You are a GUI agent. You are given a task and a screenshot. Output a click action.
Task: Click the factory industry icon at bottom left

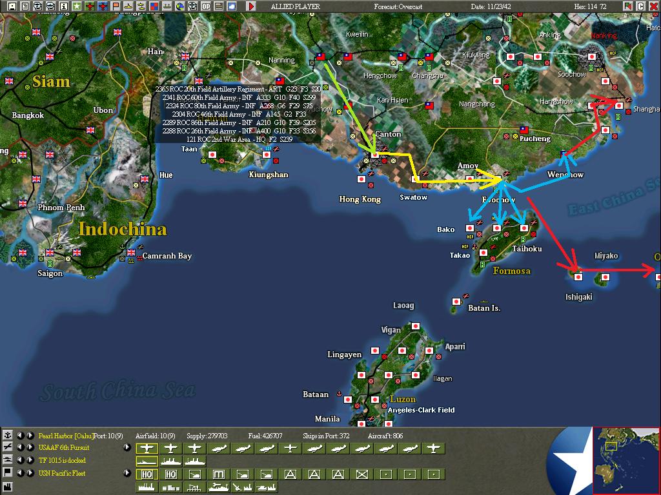[8, 487]
